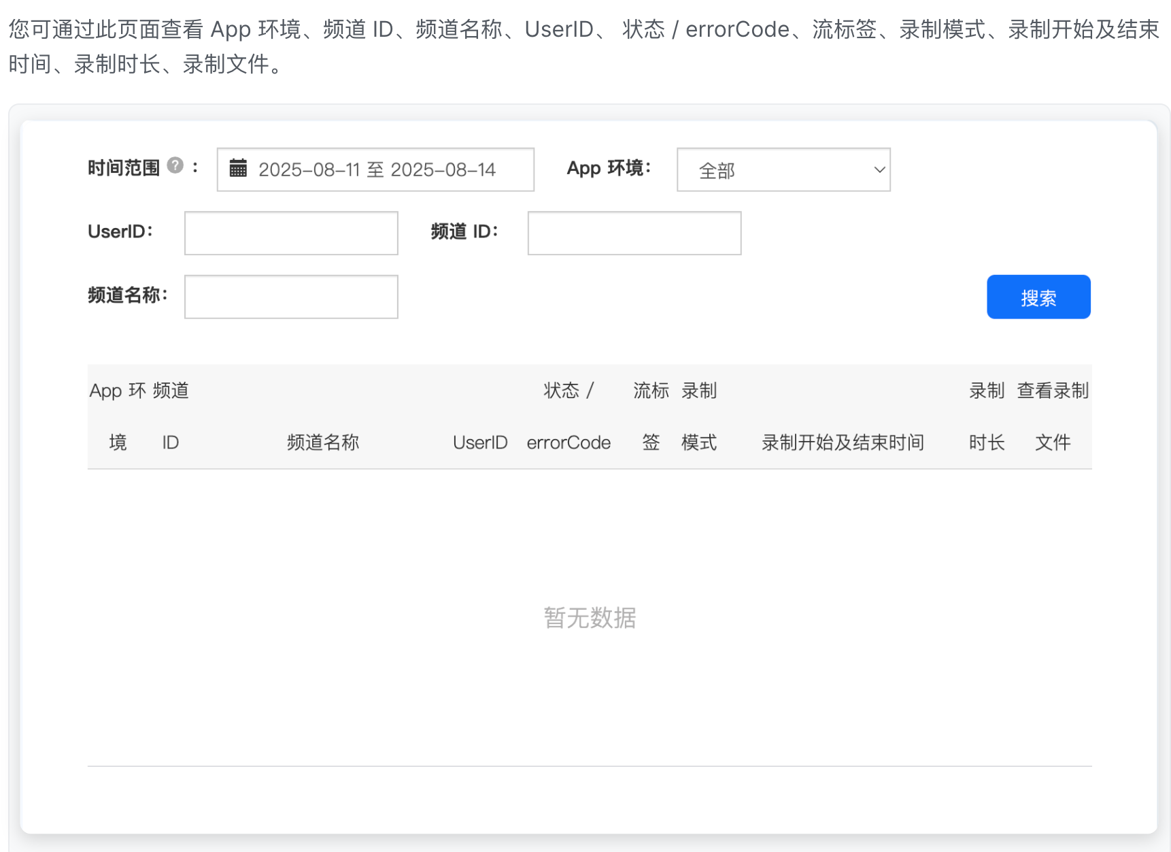
Task: Open the App 环境 dropdown showing 全部
Action: 783,170
